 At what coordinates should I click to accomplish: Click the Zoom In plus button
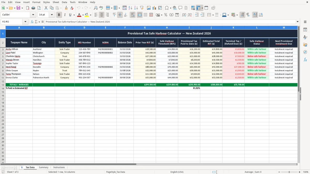point(299,172)
